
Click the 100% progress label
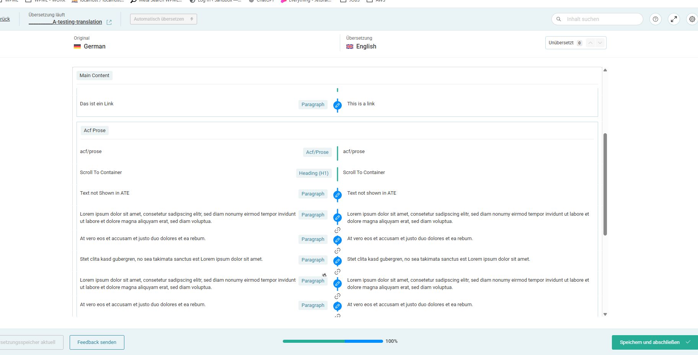click(391, 341)
